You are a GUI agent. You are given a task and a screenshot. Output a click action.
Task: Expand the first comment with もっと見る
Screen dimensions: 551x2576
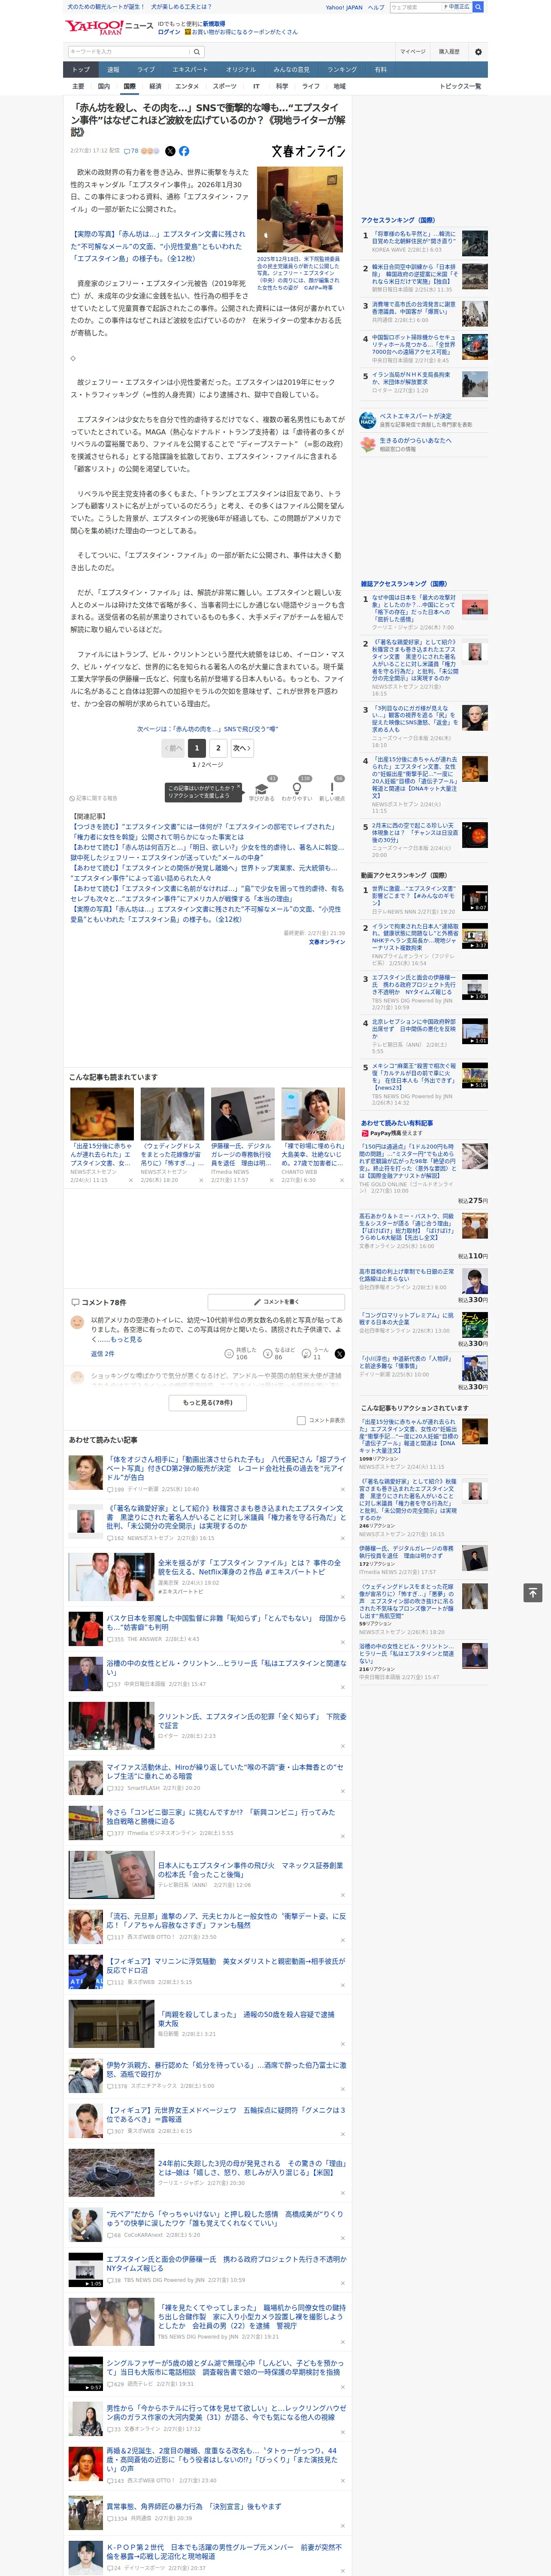tap(126, 1339)
